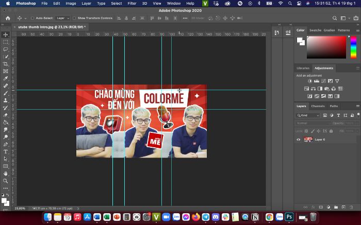
Task: Select the Pen tool
Action: [x=6, y=144]
